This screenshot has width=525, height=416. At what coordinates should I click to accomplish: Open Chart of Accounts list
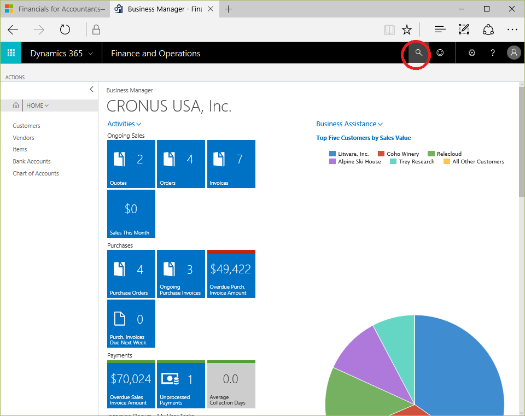pos(36,173)
